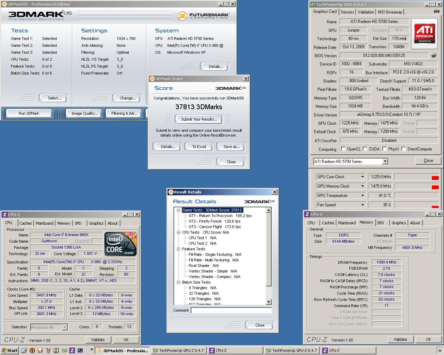Open Image Quality... settings
The width and height of the screenshot is (444, 355).
[x=84, y=113]
